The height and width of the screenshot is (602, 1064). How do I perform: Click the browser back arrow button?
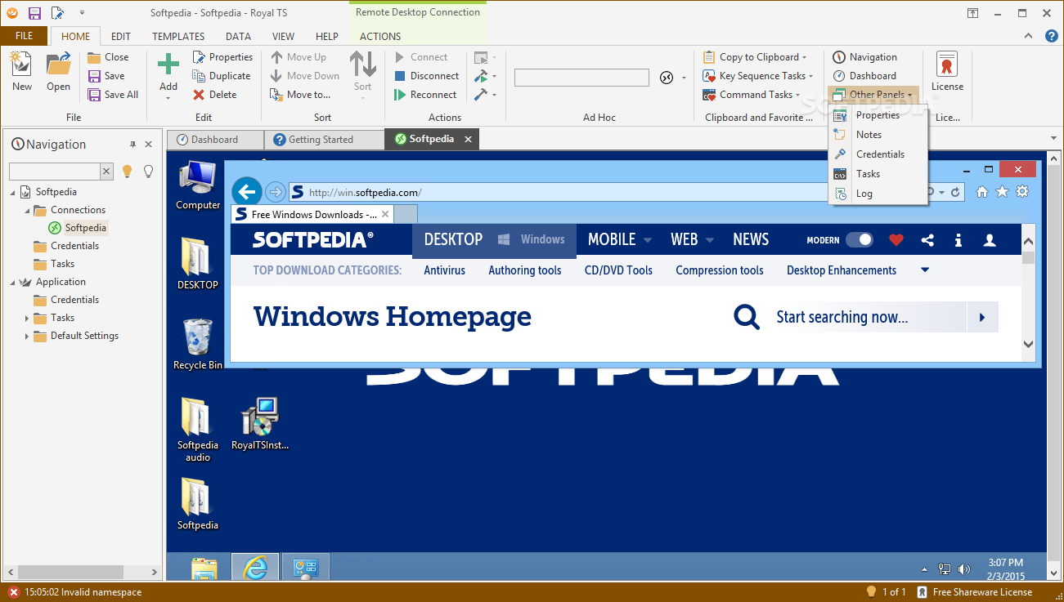coord(247,192)
